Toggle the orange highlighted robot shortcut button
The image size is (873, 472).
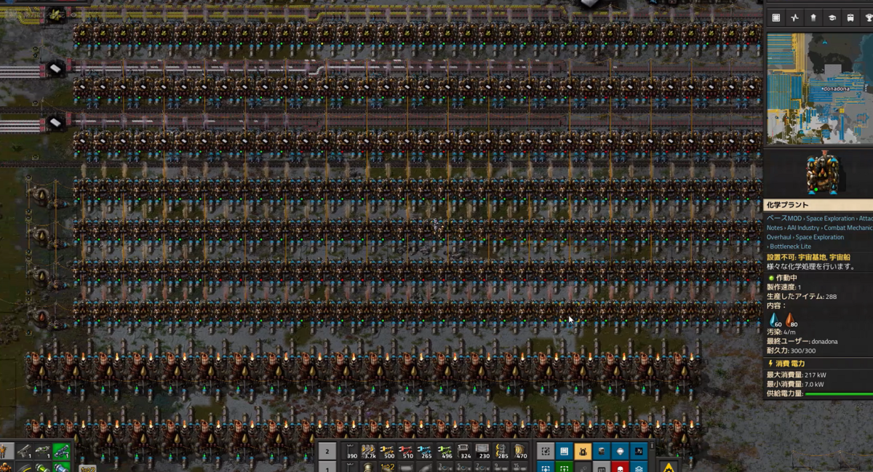(583, 451)
